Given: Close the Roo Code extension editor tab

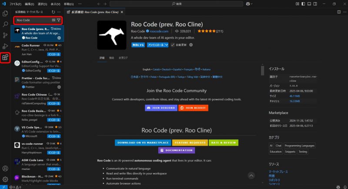Looking at the screenshot, I should click(122, 12).
